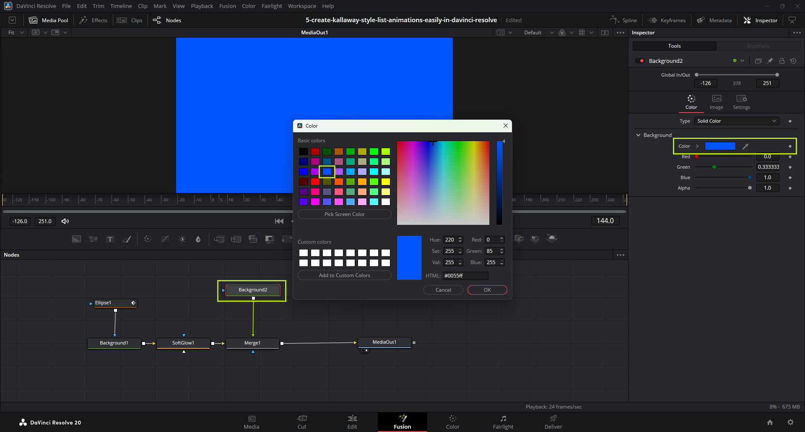The image size is (805, 432).
Task: Click the Brightness Contrast tool icon
Action: [182, 239]
